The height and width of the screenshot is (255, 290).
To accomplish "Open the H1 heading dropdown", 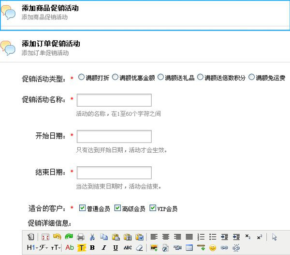I will tap(31, 248).
